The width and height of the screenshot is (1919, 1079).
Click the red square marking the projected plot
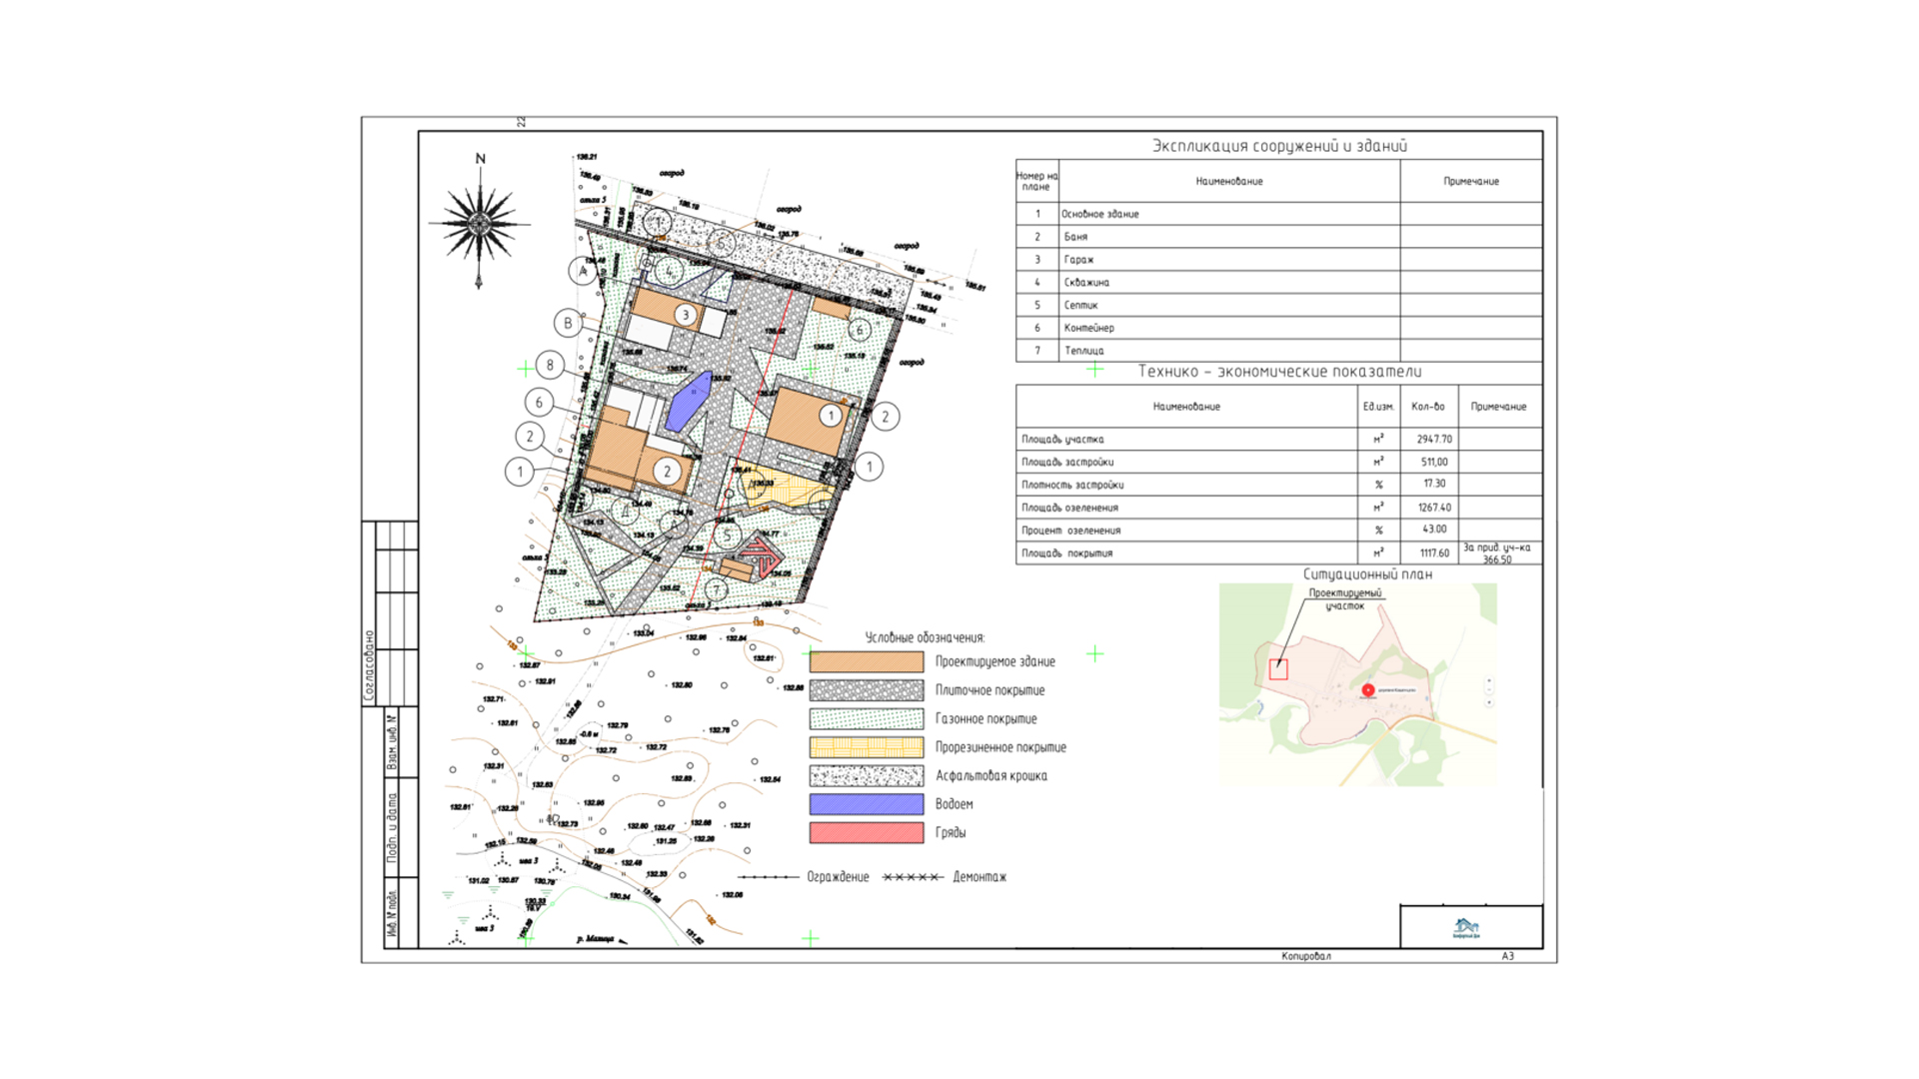click(1278, 669)
